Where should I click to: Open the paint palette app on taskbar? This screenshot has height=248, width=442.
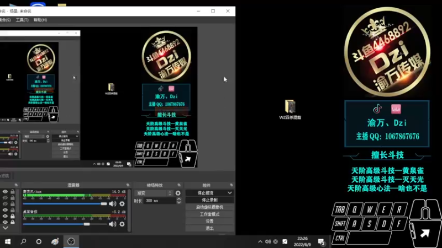click(55, 241)
